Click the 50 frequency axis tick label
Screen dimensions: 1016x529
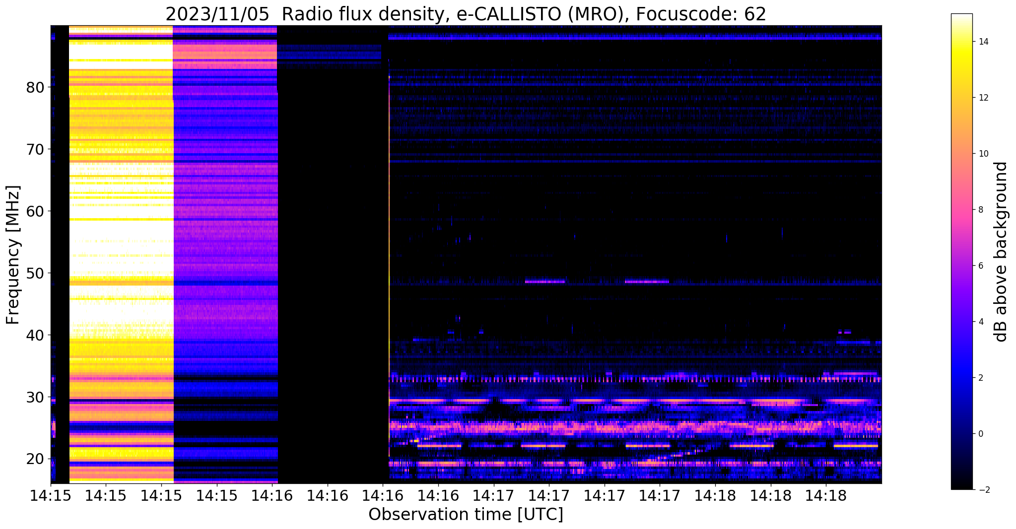(34, 274)
